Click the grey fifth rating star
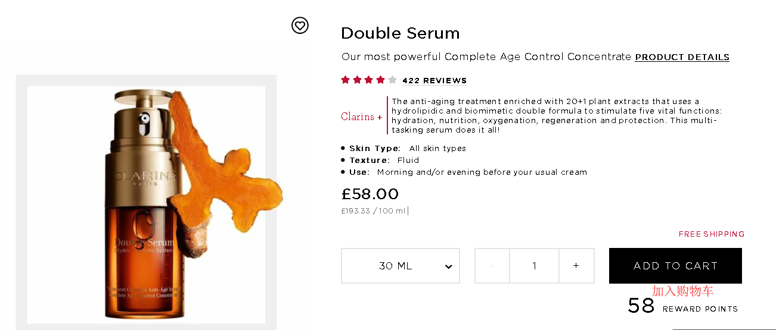The image size is (776, 330). pyautogui.click(x=392, y=80)
